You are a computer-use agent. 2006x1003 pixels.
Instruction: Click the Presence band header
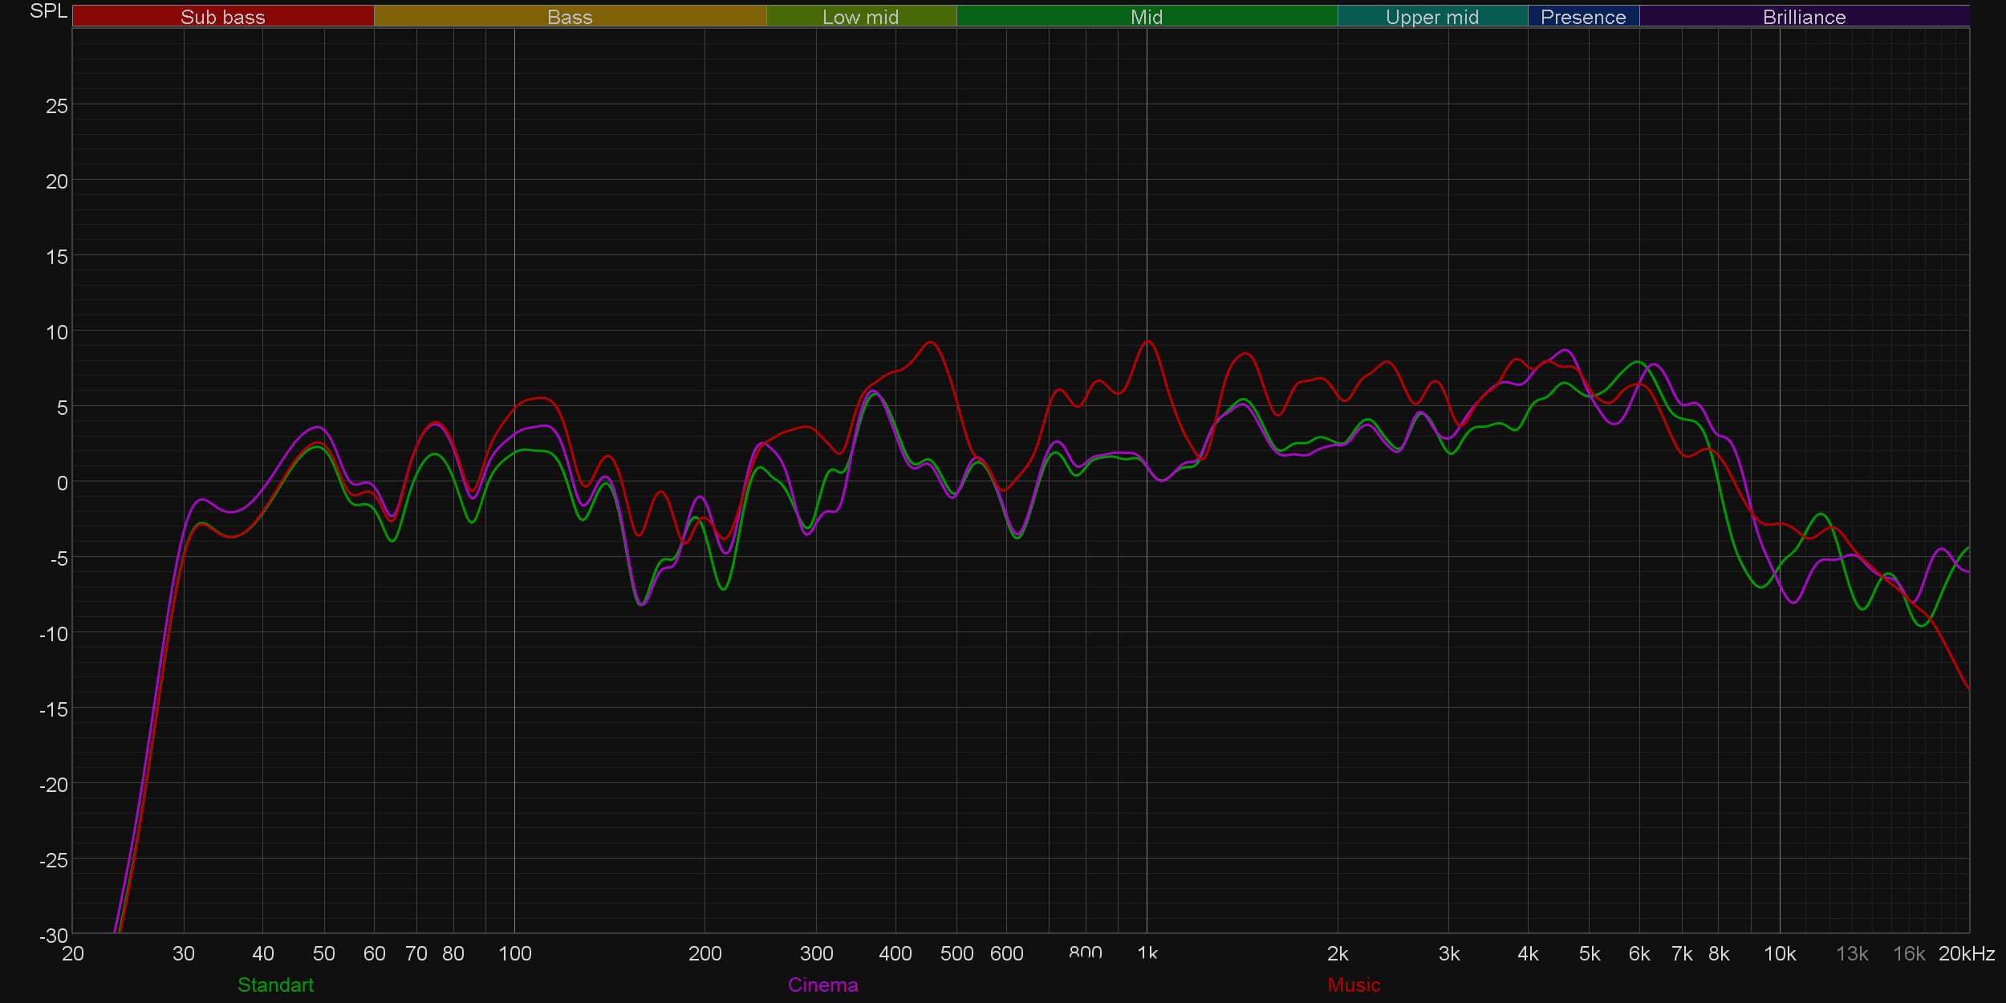(x=1582, y=16)
